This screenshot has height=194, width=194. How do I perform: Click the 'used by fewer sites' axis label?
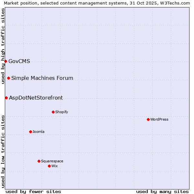33,191
